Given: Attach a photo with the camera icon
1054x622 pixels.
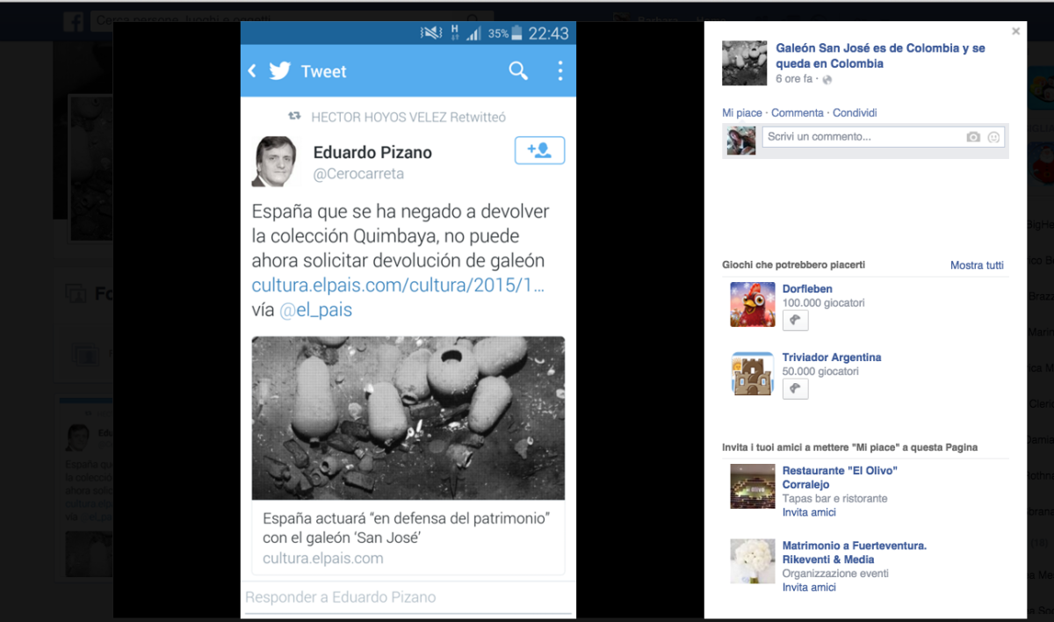Looking at the screenshot, I should coord(973,136).
